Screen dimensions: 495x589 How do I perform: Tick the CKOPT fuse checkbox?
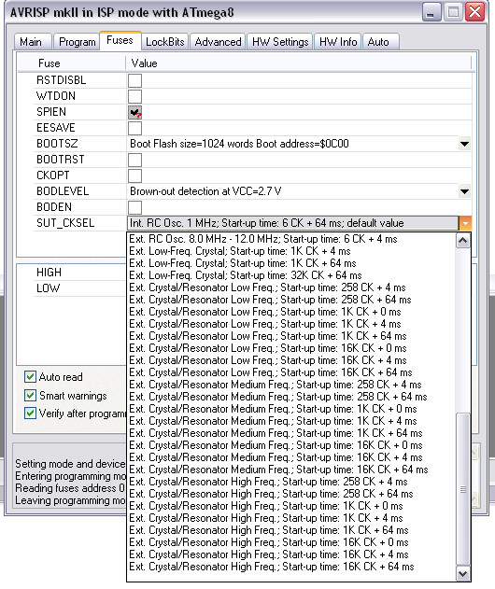coord(134,175)
